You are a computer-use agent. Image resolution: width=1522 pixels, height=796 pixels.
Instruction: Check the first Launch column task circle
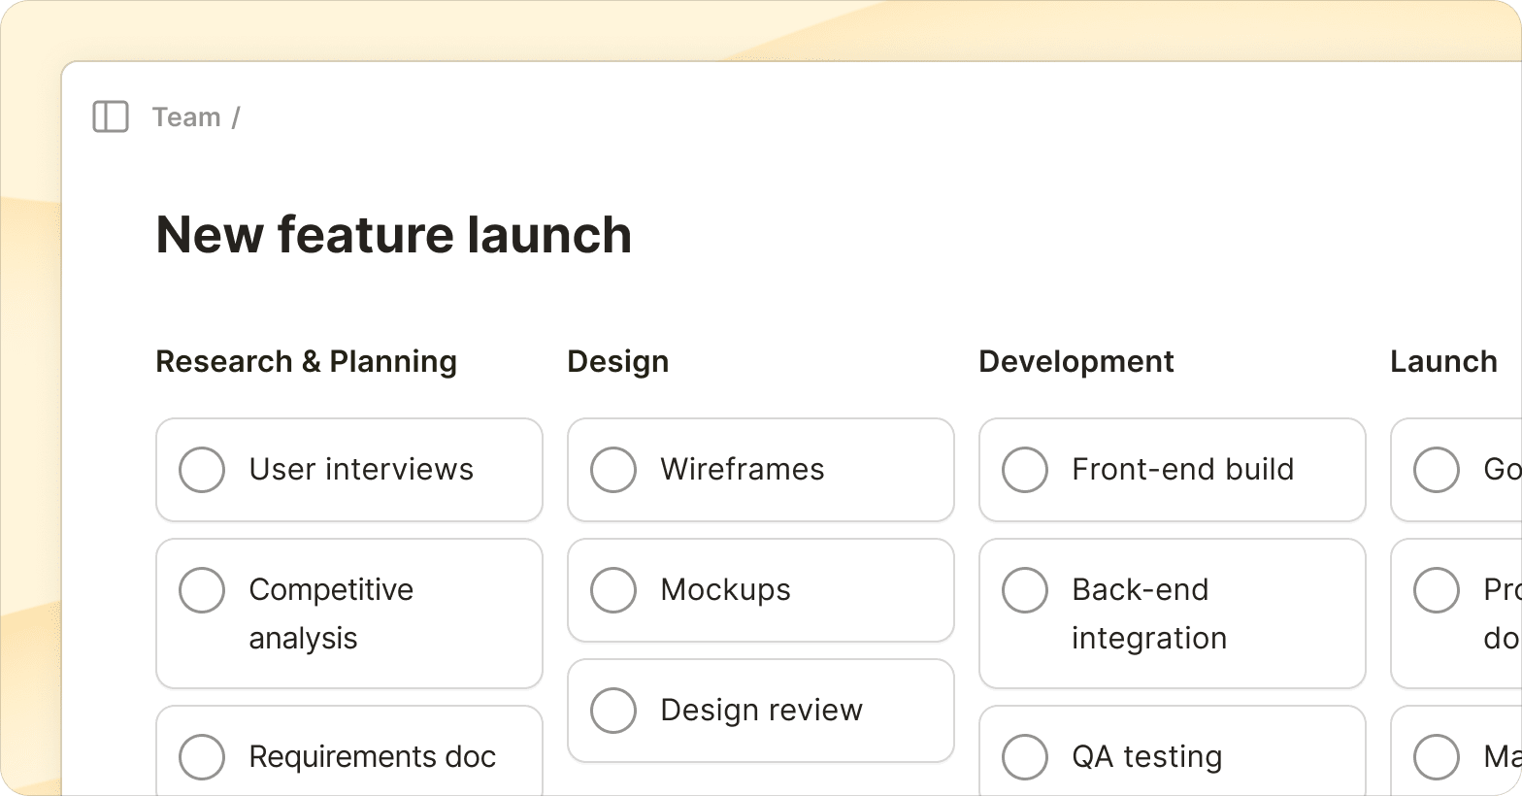pyautogui.click(x=1437, y=470)
